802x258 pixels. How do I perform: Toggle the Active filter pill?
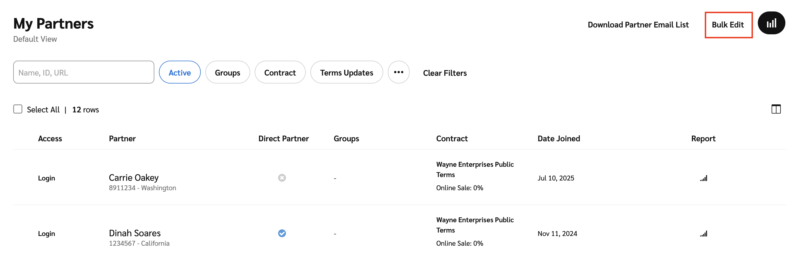(180, 72)
